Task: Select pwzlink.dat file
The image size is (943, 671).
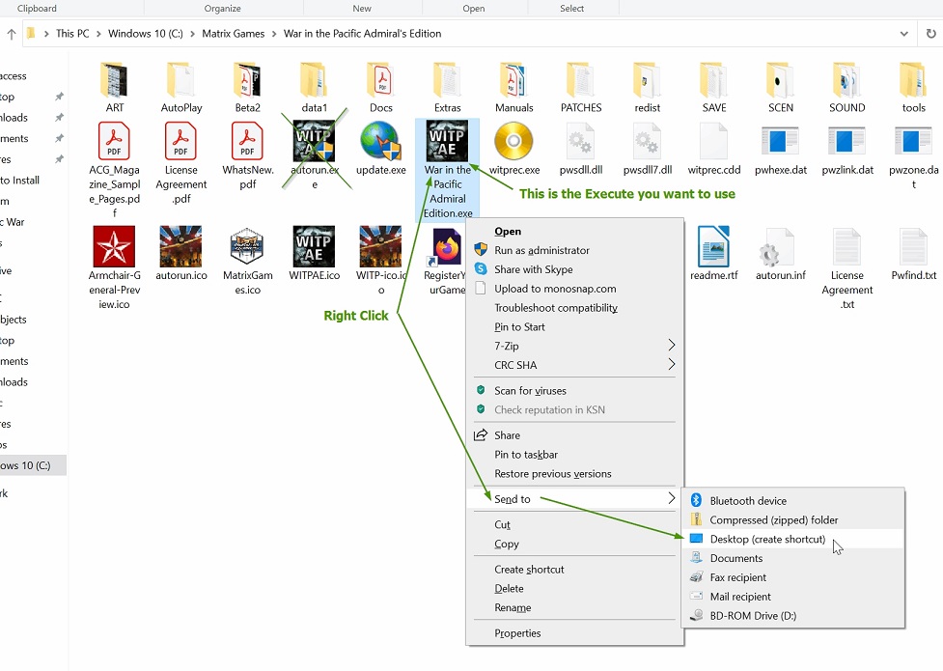Action: click(x=846, y=148)
